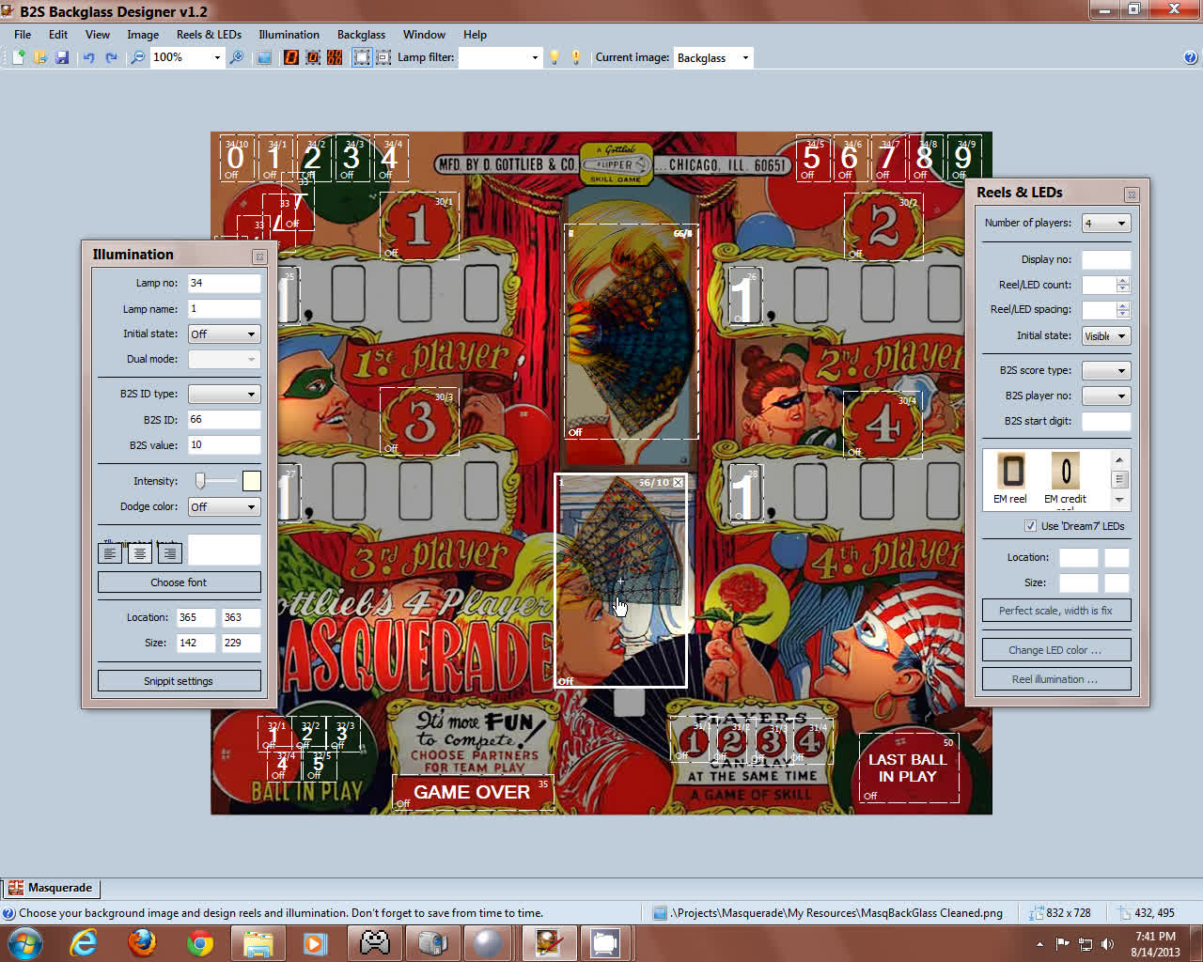Open the zoom level 100% dropdown
Screen dimensions: 1203x962
(x=217, y=57)
